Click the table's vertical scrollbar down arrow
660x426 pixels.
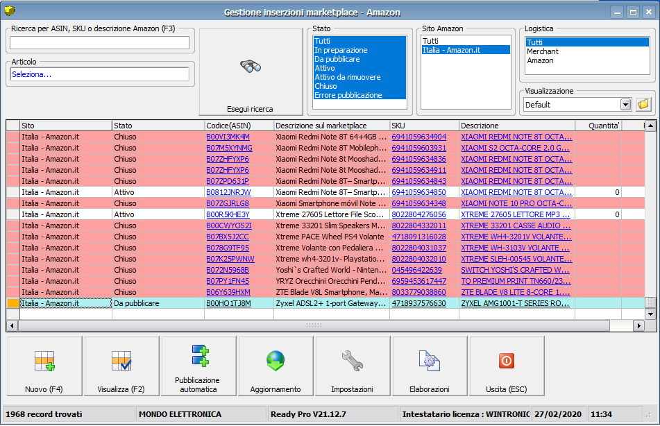pyautogui.click(x=651, y=314)
